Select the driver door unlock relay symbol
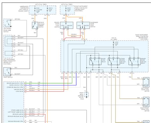Screen dimensions: 151x123 point(134,62)
